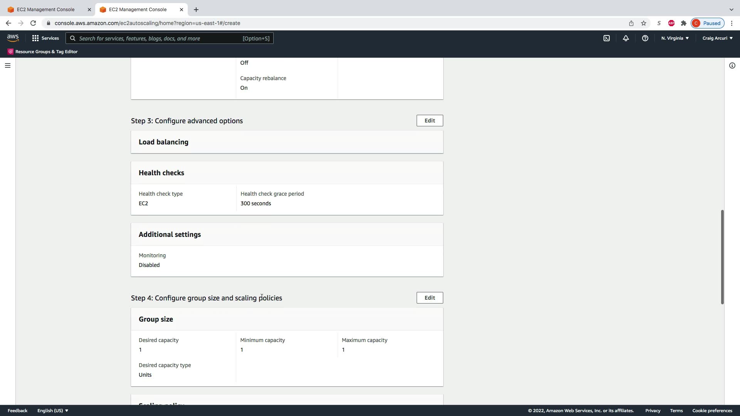The image size is (740, 416).
Task: Bookmark this page with star icon
Action: click(644, 23)
